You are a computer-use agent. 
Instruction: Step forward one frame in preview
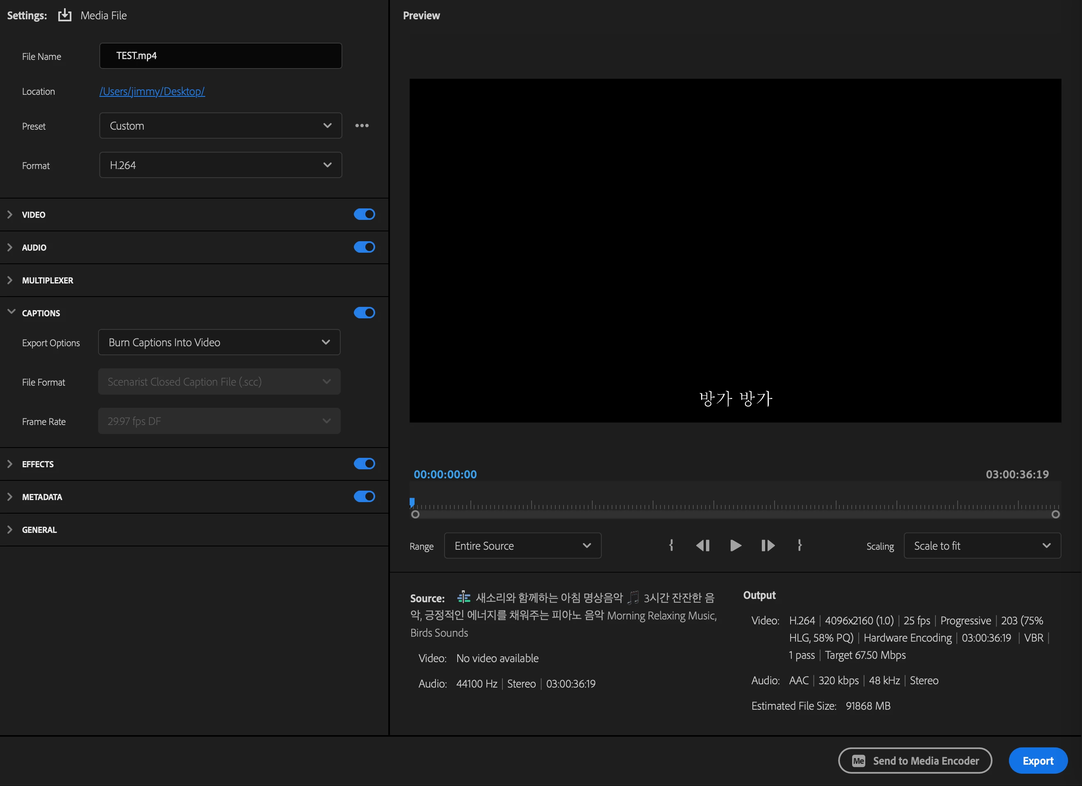768,545
